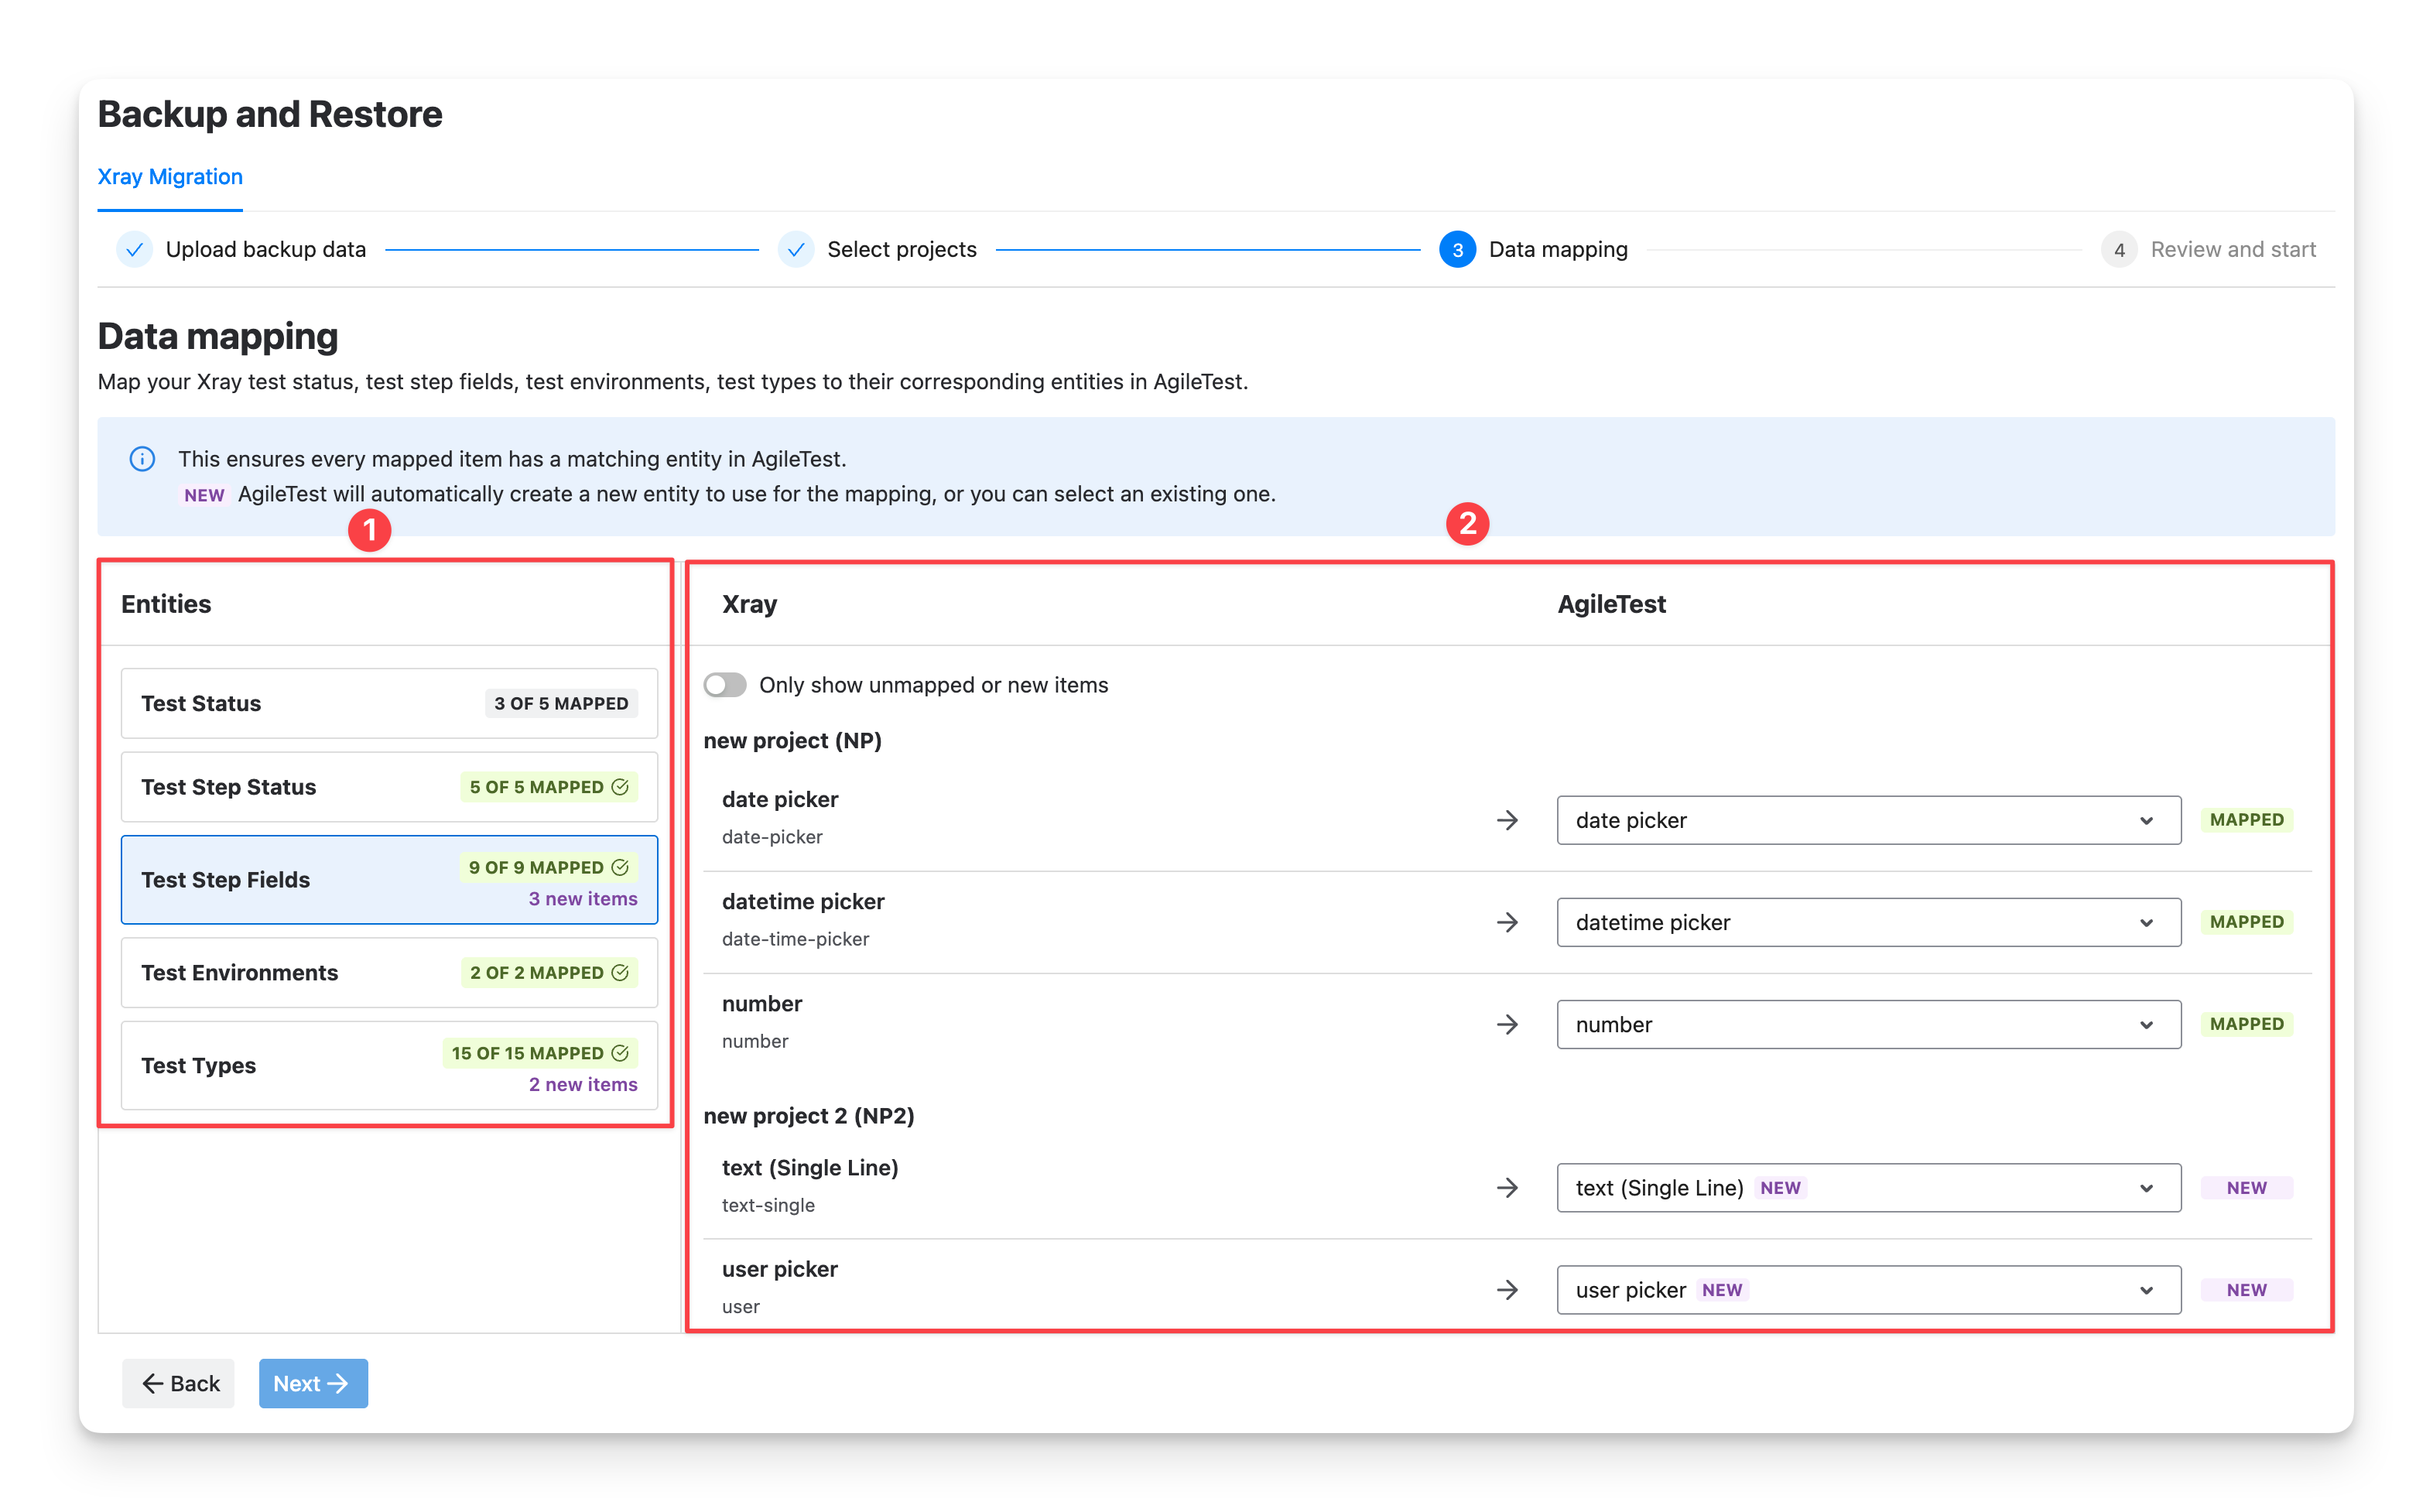This screenshot has width=2433, height=1512.
Task: Click the Back button
Action: (179, 1383)
